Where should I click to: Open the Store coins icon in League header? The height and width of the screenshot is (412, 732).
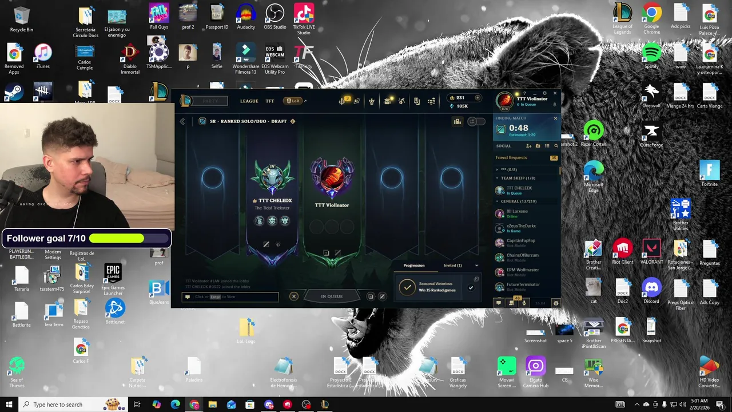click(x=431, y=101)
